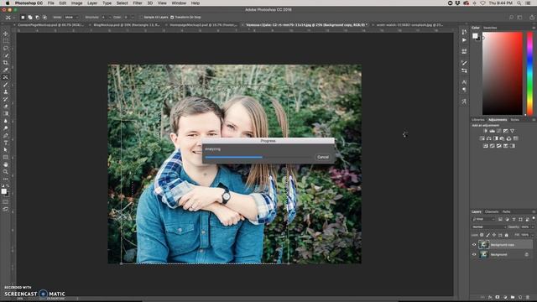Select the Gradient tool
This screenshot has height=302, width=537.
point(6,113)
